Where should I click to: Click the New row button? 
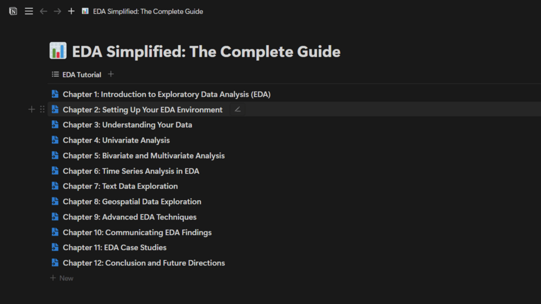coord(62,278)
